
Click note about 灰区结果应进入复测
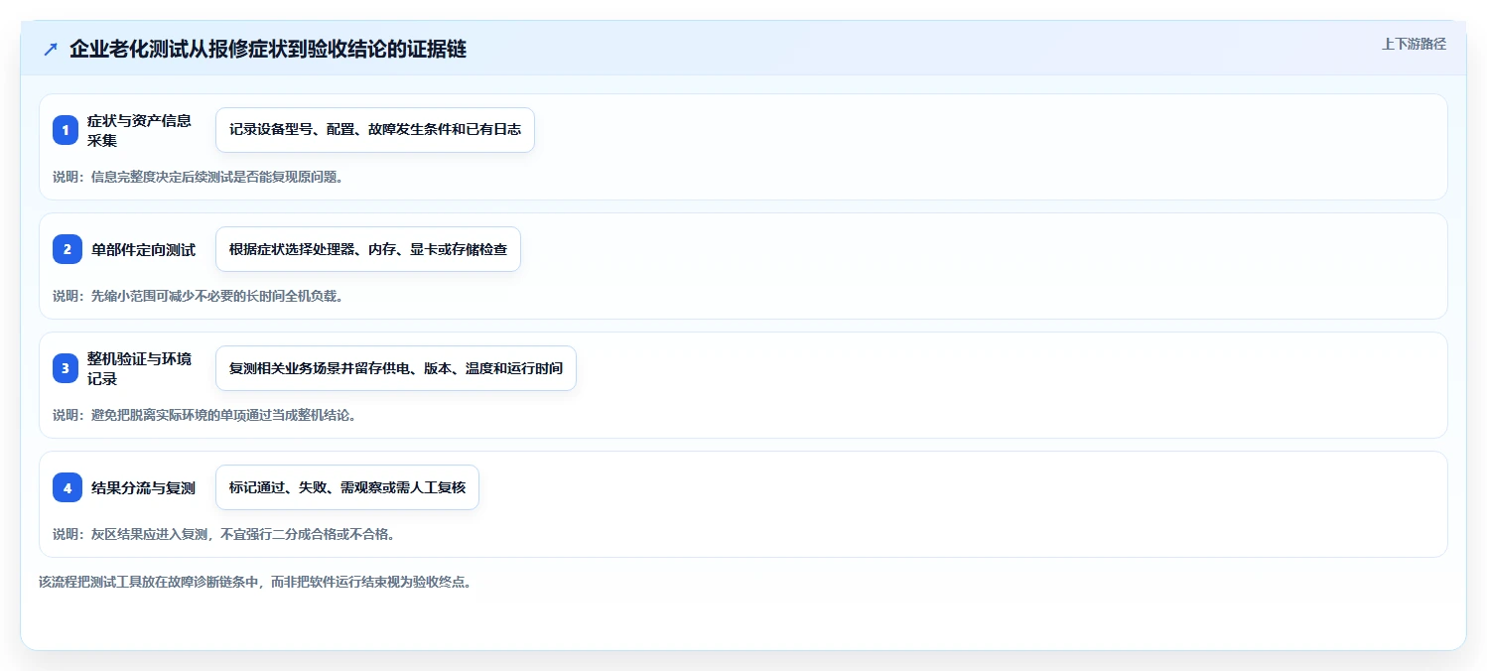click(x=224, y=534)
